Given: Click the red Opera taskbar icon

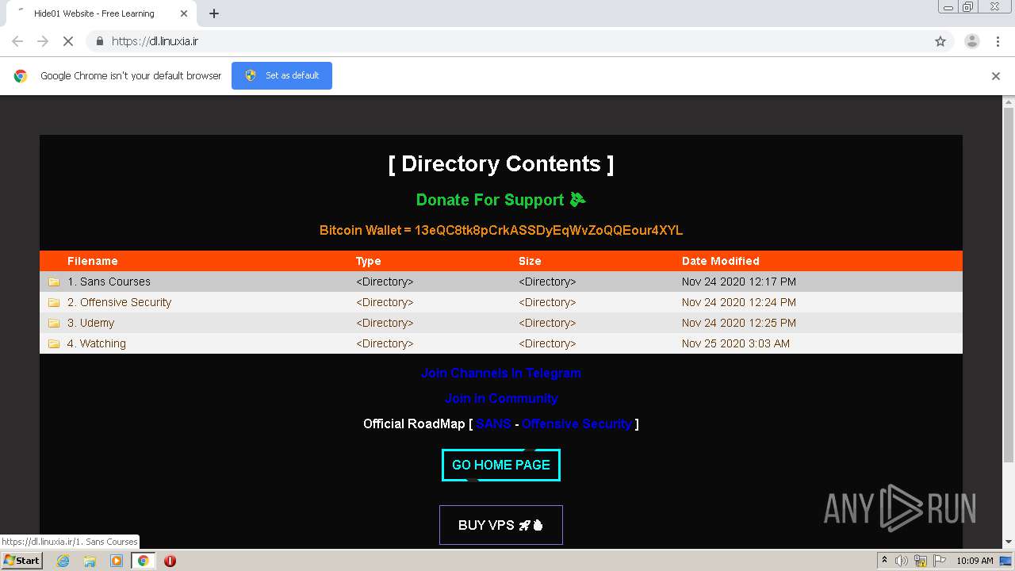Looking at the screenshot, I should coord(170,561).
